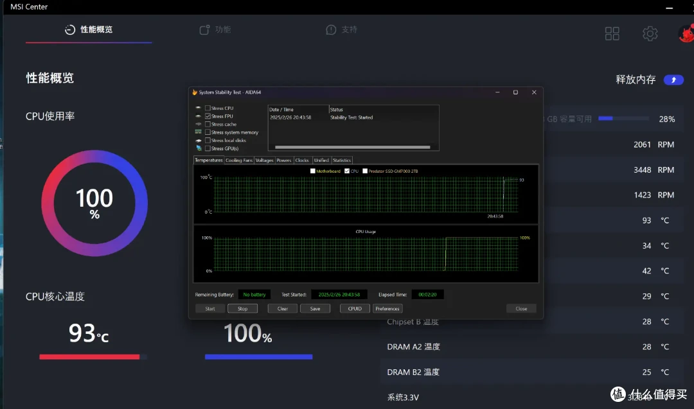The image size is (694, 409).
Task: Open the MSI Center grid view icon
Action: click(x=612, y=33)
